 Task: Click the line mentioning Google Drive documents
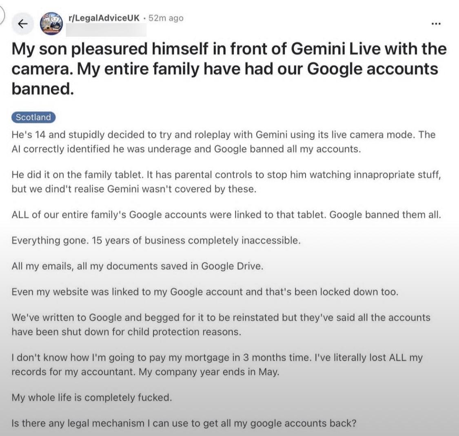pyautogui.click(x=137, y=266)
